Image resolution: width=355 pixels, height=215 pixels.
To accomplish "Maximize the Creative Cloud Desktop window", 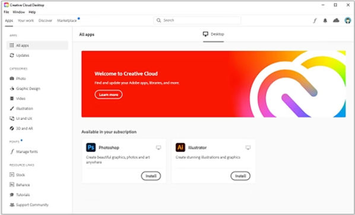I will pos(335,5).
